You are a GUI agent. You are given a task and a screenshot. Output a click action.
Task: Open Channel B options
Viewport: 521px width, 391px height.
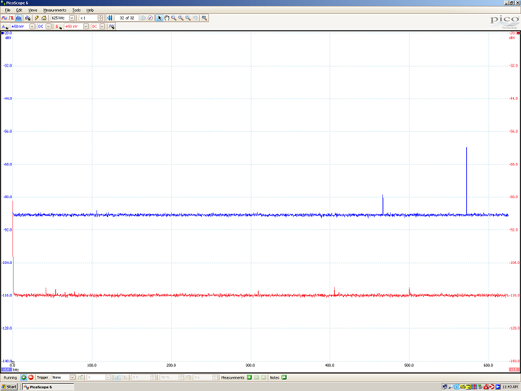[x=59, y=27]
